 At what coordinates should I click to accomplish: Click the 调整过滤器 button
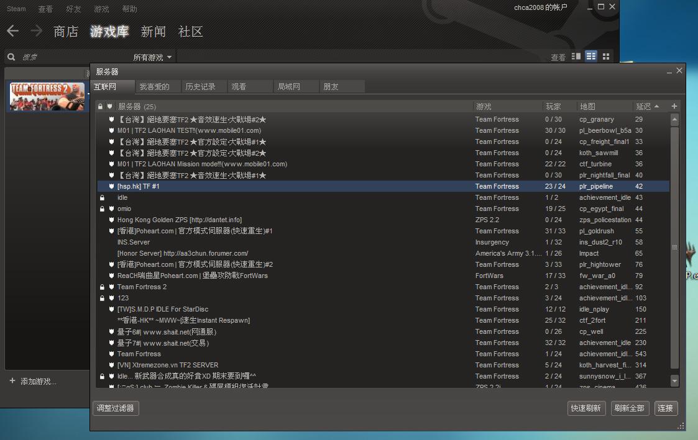coord(116,408)
